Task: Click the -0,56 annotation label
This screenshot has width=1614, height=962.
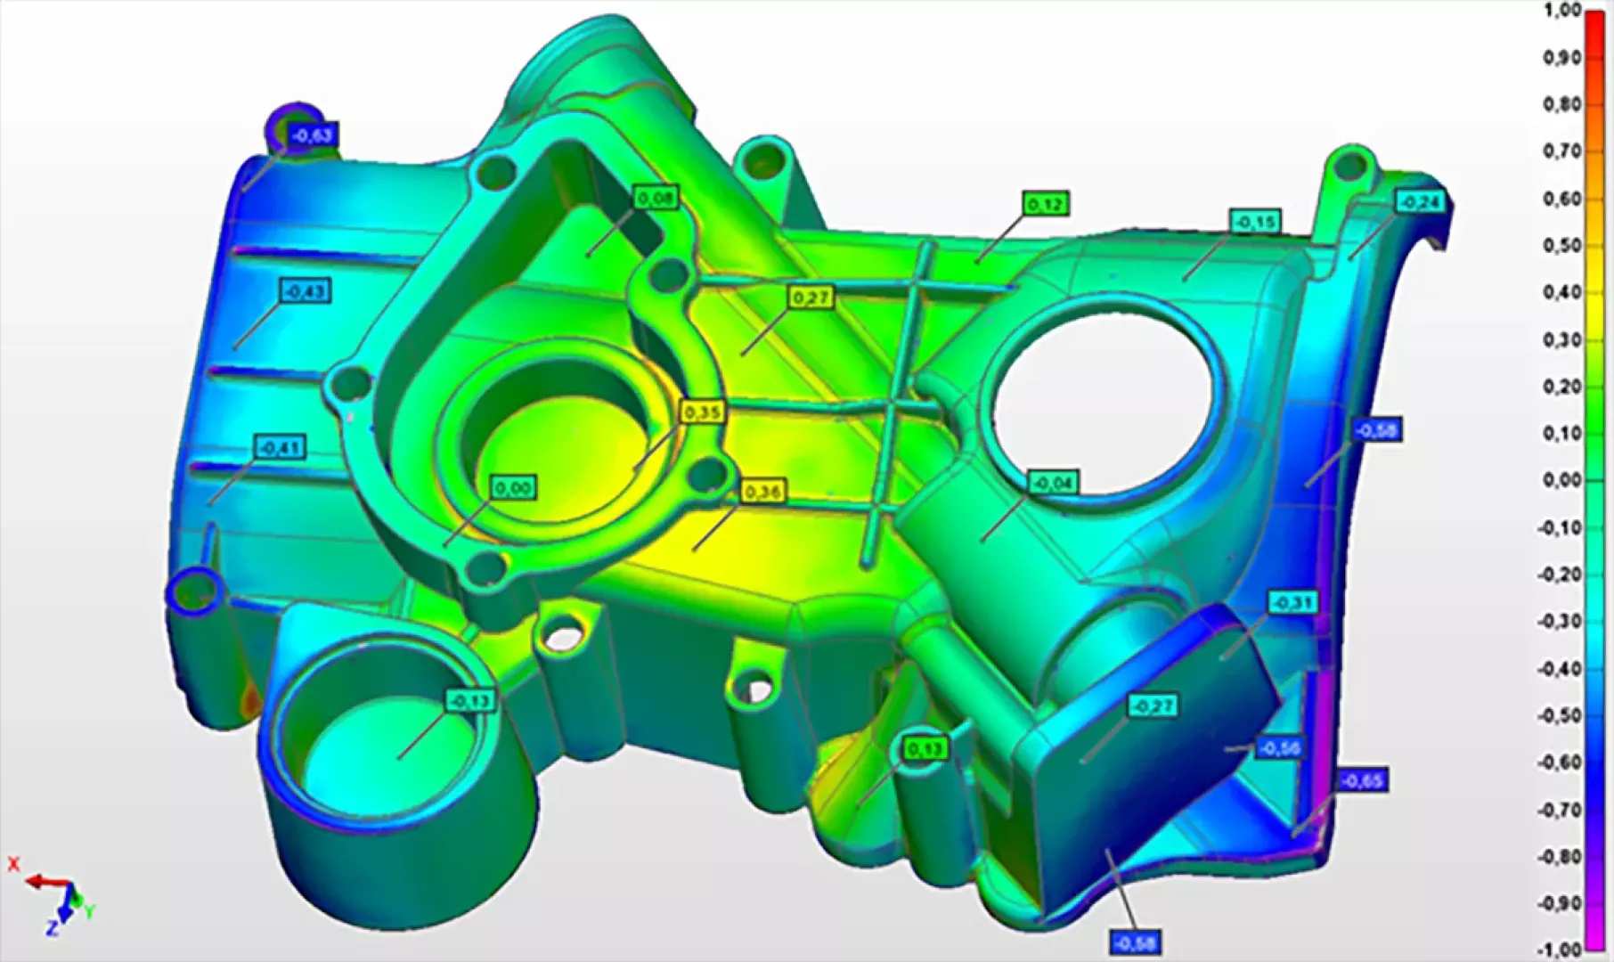Action: [x=1280, y=749]
